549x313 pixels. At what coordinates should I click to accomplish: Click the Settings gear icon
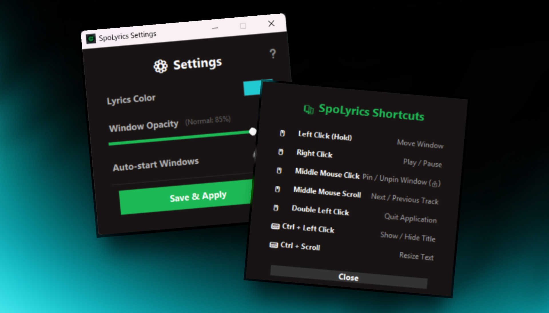point(160,66)
